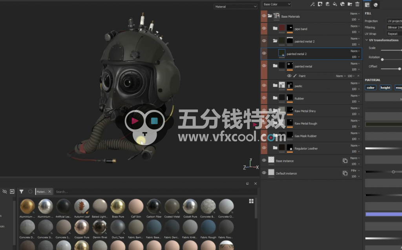The height and width of the screenshot is (250, 402).
Task: Open the Projection dropdown
Action: tap(394, 21)
